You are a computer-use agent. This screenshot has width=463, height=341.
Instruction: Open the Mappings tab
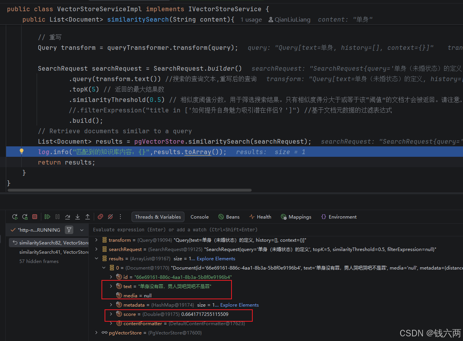point(296,217)
